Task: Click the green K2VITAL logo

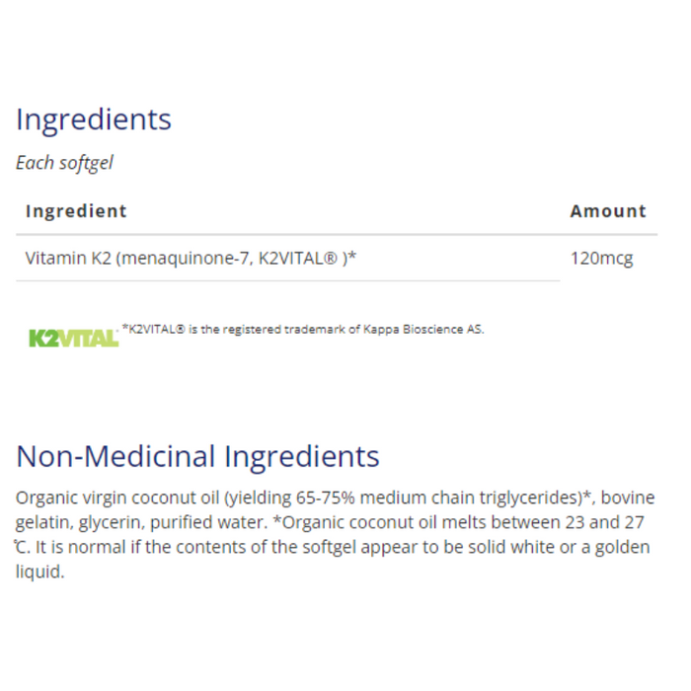Action: [73, 338]
